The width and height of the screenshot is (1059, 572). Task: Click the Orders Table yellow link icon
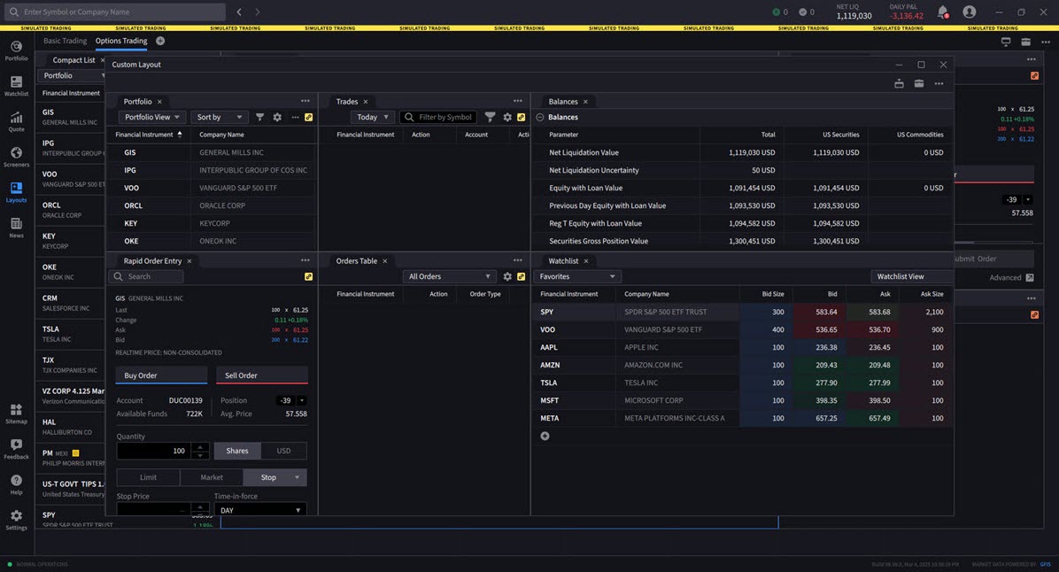click(x=521, y=276)
